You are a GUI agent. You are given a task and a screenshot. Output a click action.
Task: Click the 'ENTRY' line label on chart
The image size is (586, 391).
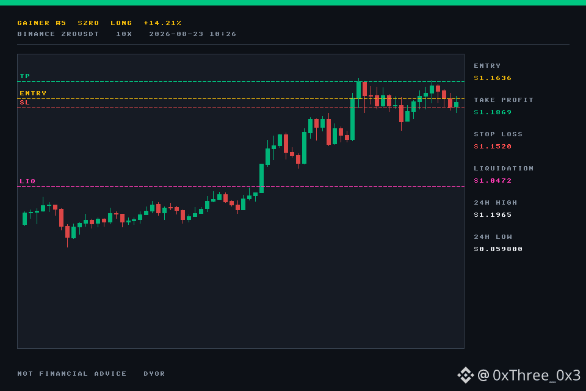click(x=33, y=93)
